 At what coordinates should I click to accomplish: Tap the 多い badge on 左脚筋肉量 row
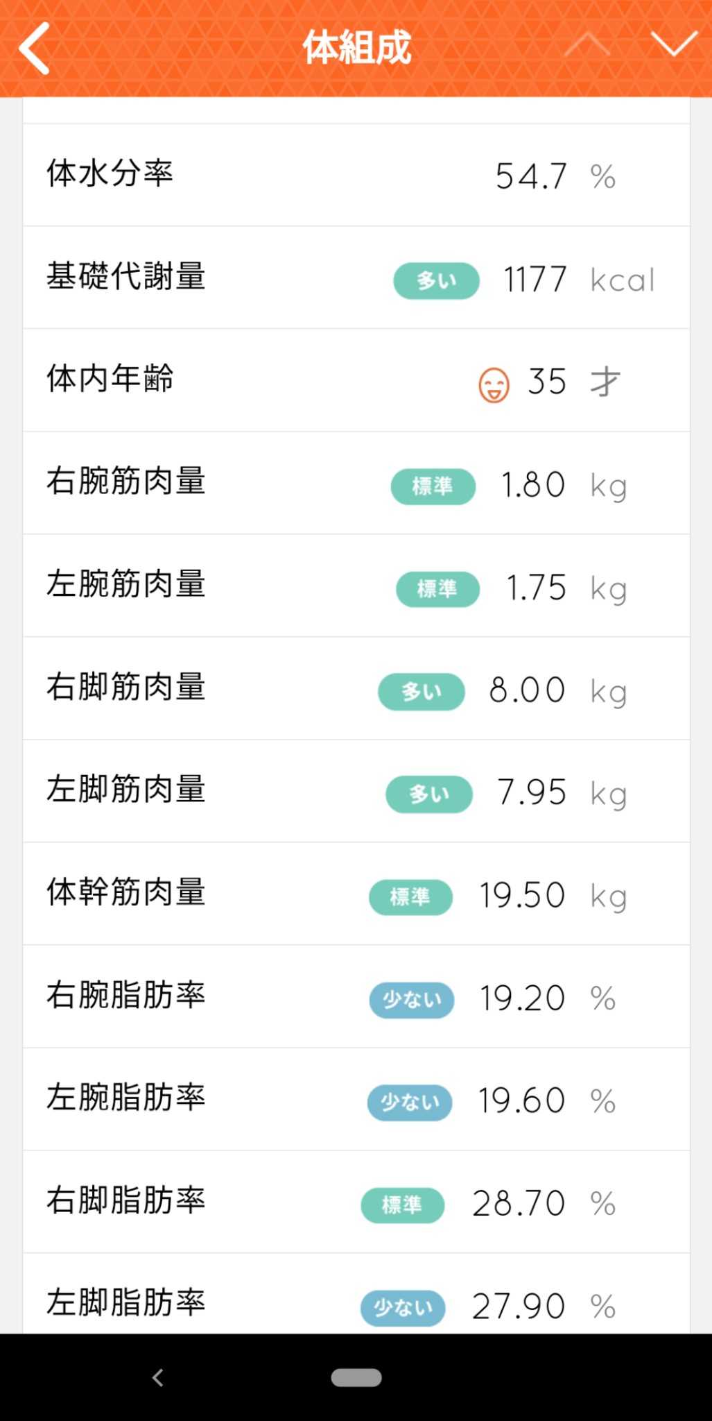tap(428, 794)
